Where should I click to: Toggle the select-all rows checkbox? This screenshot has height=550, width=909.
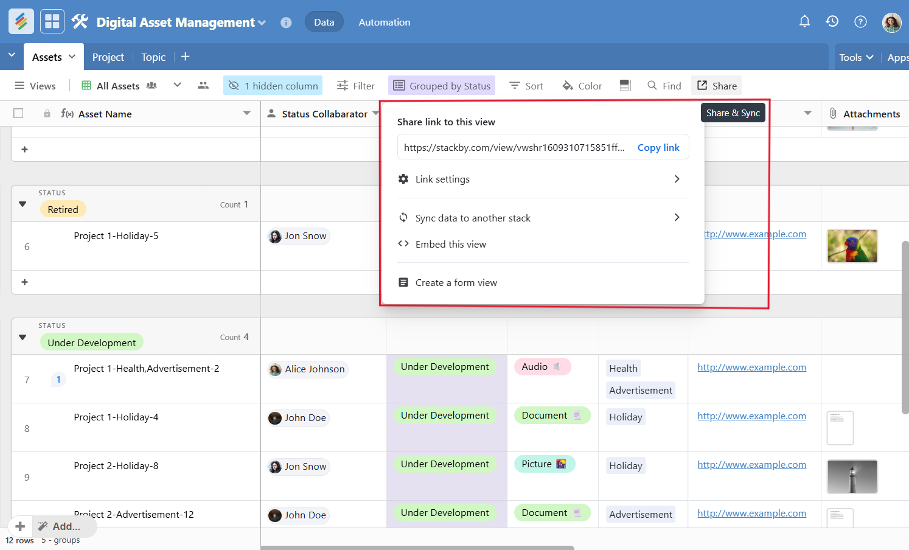pyautogui.click(x=18, y=114)
